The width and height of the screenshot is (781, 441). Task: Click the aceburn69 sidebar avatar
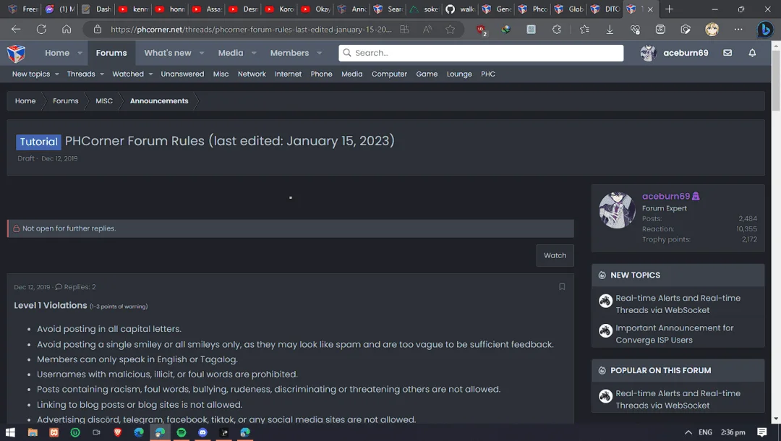tap(617, 210)
